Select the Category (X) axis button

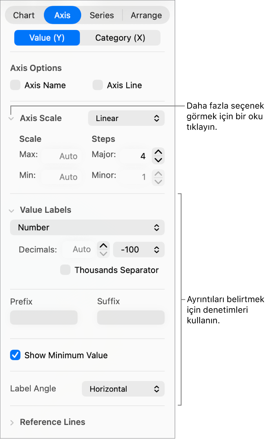tap(120, 38)
